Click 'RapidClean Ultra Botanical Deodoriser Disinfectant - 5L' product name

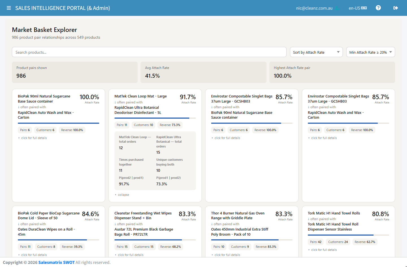(138, 110)
